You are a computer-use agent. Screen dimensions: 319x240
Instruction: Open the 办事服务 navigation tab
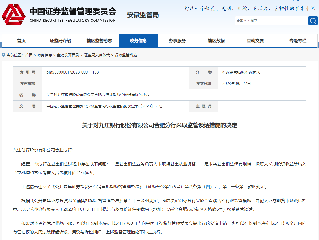(177, 41)
